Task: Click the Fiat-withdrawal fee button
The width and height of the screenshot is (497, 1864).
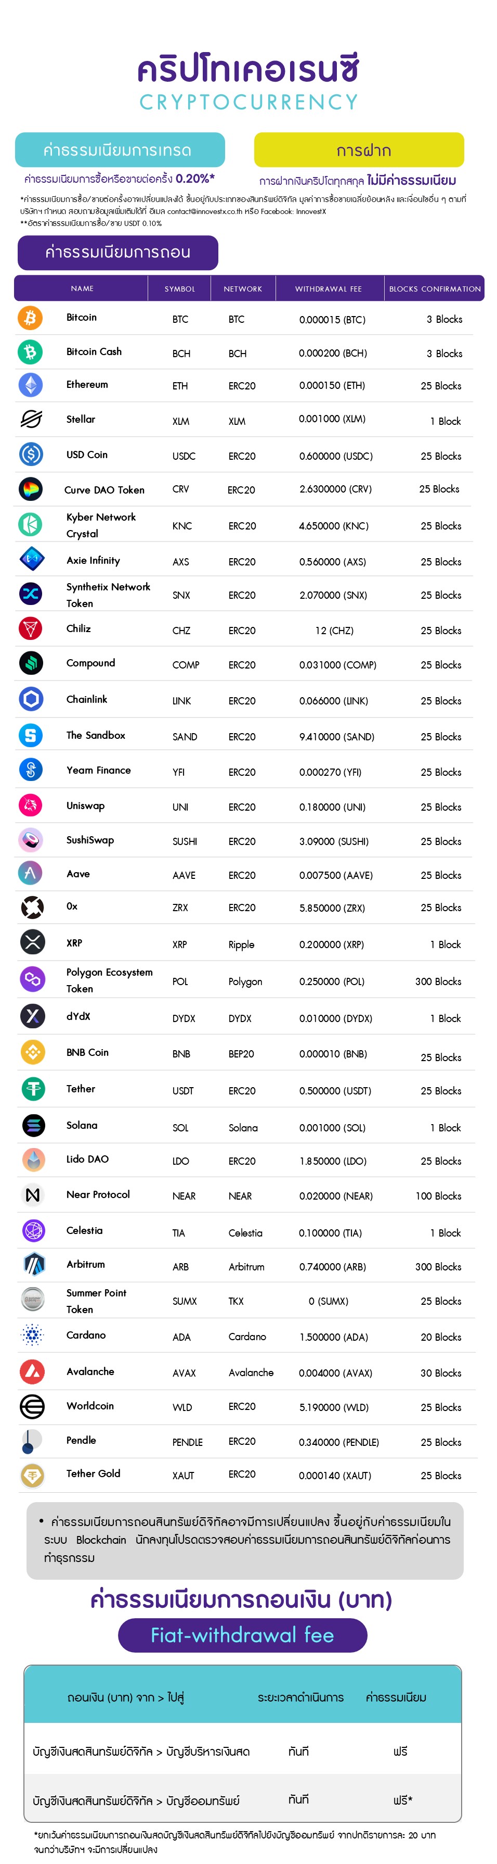Action: [x=243, y=1636]
